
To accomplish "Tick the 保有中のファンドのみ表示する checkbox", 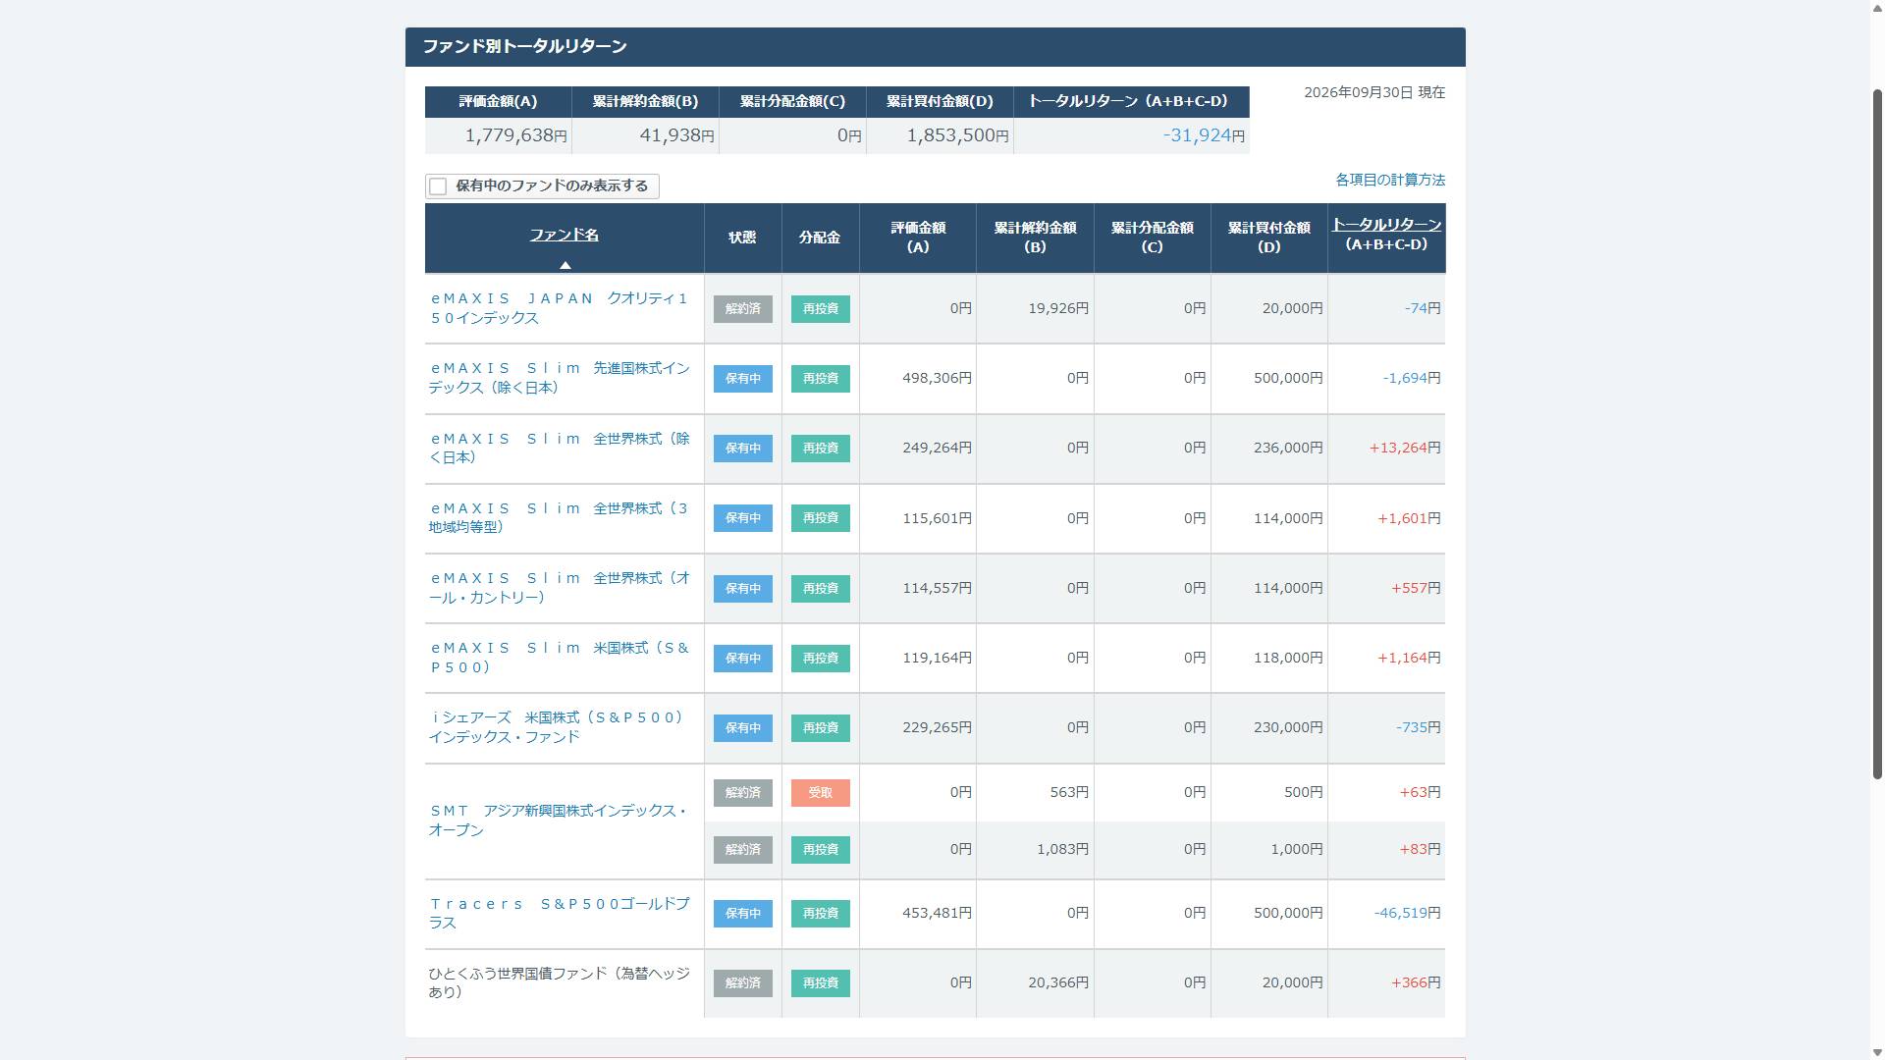I will (x=438, y=186).
